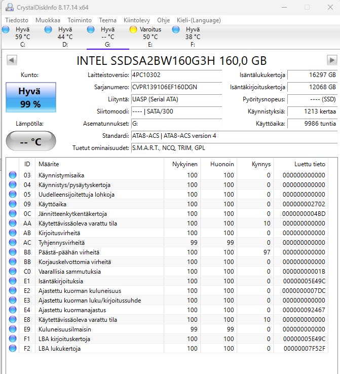Open the Kieli-(Language) menu
The image size is (340, 374).
(x=199, y=20)
